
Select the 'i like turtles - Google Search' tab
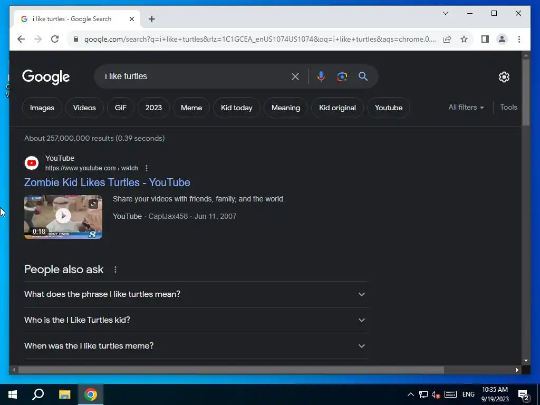click(77, 19)
